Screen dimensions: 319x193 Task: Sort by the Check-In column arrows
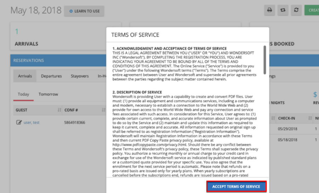pos(310,118)
